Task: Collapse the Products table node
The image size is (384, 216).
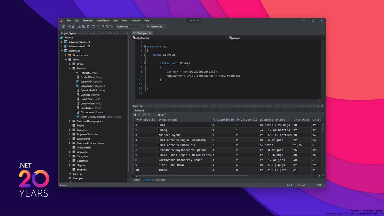Action: click(70, 68)
